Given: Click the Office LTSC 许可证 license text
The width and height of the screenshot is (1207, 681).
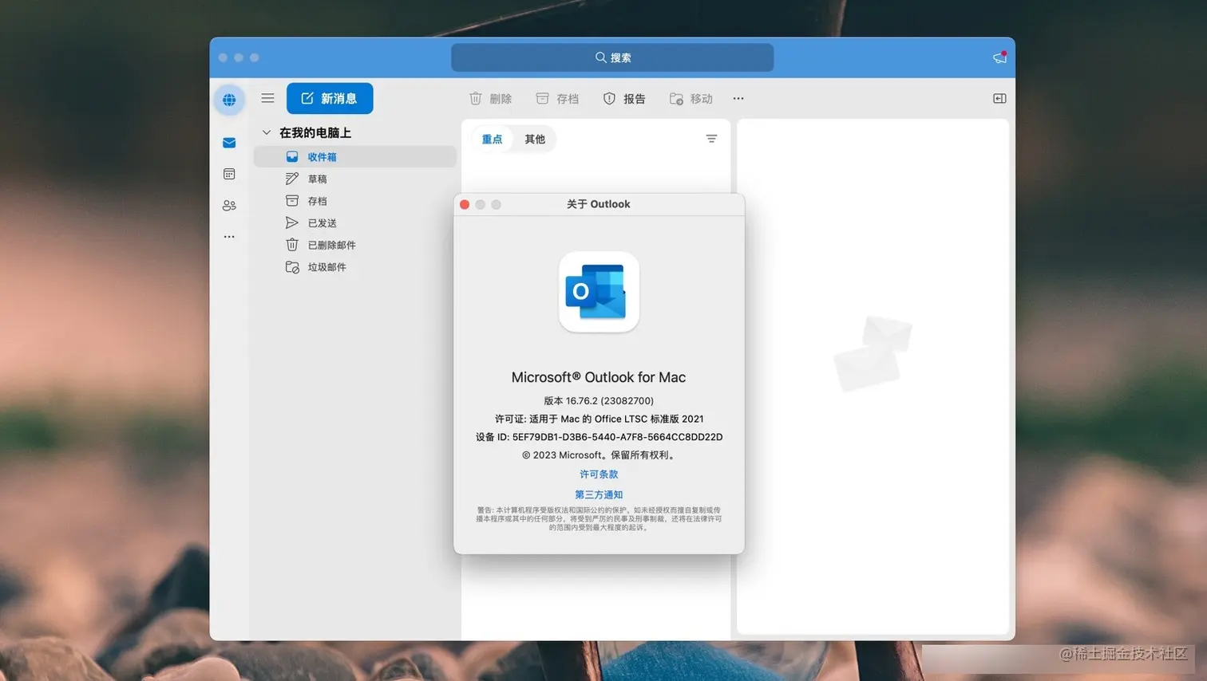Looking at the screenshot, I should click(x=599, y=419).
